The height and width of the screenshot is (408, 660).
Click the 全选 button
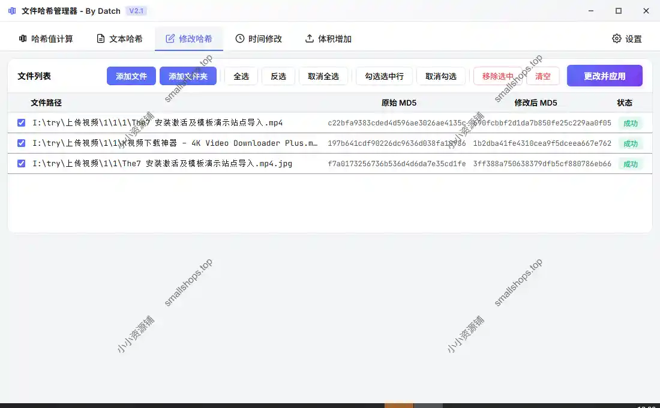[x=241, y=76]
